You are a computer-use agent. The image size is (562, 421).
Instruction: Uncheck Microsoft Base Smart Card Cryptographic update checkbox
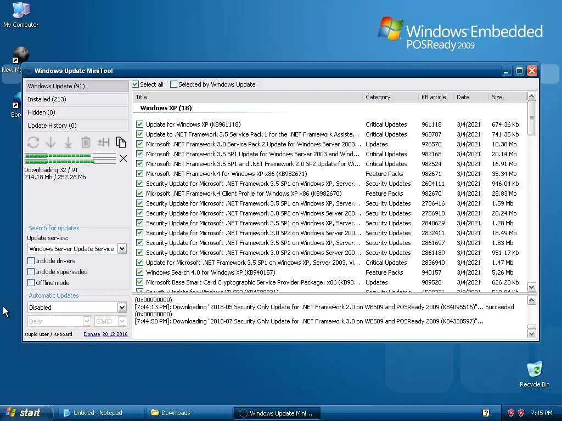coord(140,282)
